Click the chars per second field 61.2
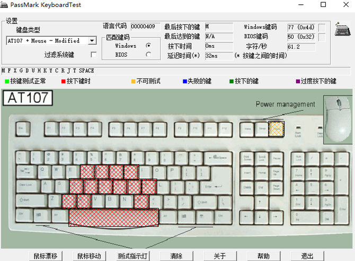 pos(301,47)
